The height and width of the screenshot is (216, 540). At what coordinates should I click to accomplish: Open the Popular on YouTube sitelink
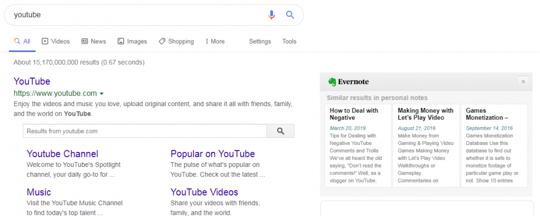pos(212,154)
